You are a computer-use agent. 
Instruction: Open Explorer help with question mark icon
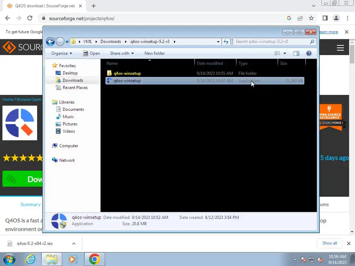point(309,53)
